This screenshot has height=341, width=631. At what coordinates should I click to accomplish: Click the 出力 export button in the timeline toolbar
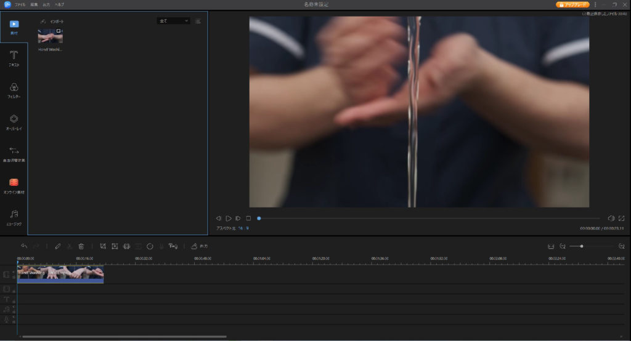(199, 246)
